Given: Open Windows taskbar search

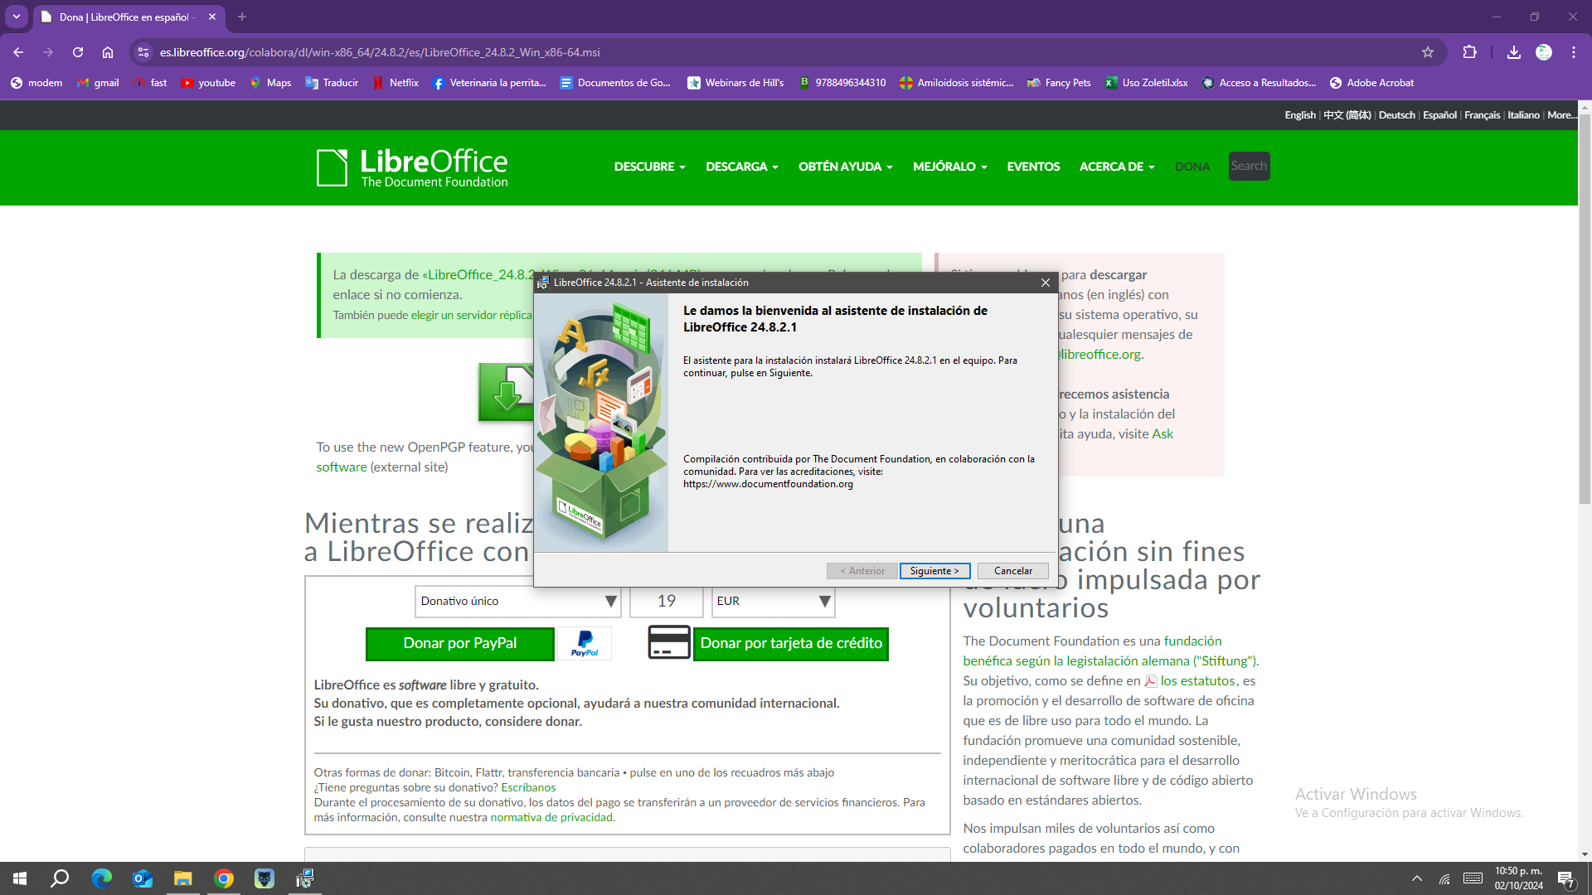Looking at the screenshot, I should pyautogui.click(x=60, y=878).
